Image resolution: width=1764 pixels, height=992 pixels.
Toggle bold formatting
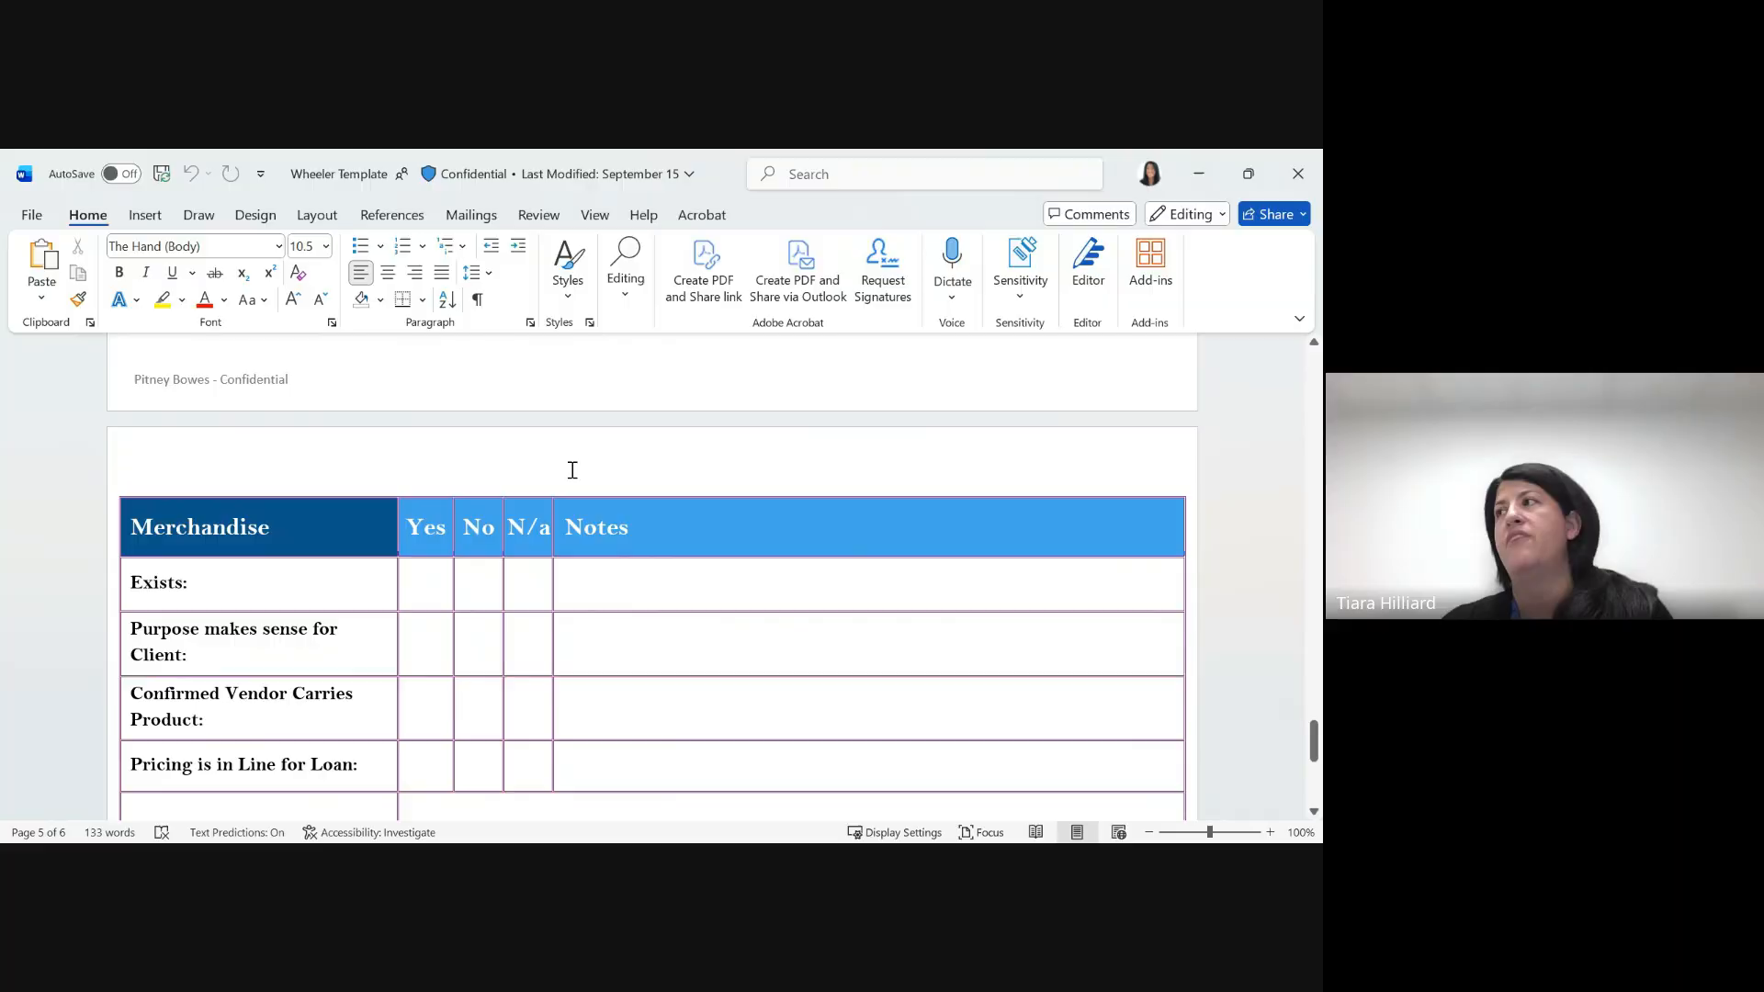119,273
